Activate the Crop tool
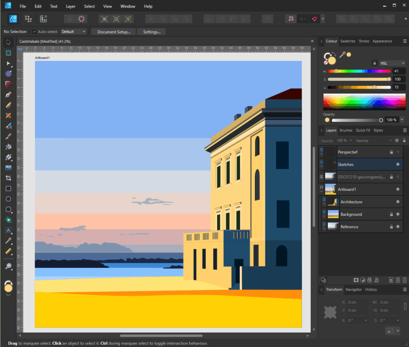 (8, 178)
